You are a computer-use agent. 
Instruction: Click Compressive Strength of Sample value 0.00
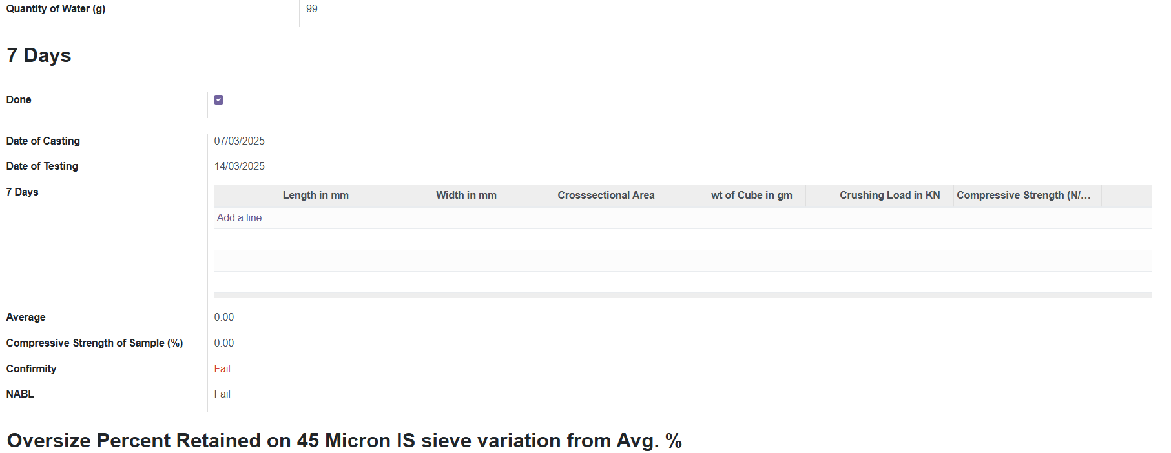click(x=224, y=343)
